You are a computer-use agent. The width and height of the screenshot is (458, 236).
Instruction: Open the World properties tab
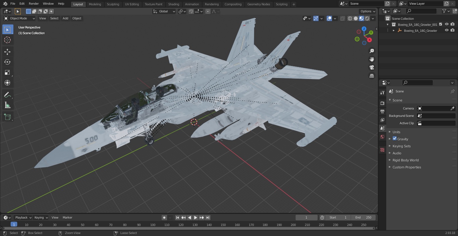(382, 137)
